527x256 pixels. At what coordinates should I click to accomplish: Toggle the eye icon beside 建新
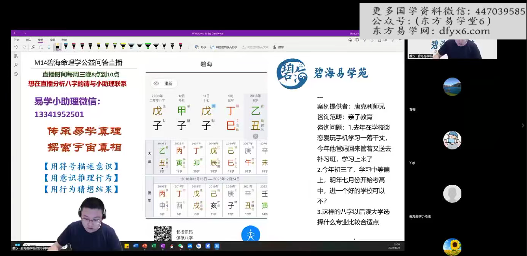(x=156, y=83)
